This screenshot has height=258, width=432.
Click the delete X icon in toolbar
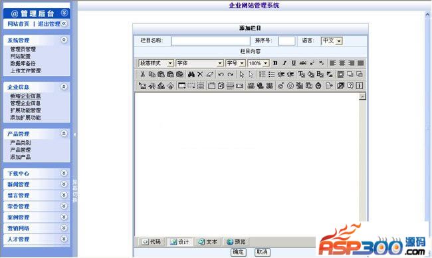click(x=200, y=74)
